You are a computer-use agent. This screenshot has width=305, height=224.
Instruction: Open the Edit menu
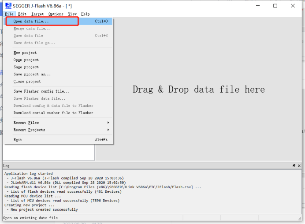[x=22, y=14]
